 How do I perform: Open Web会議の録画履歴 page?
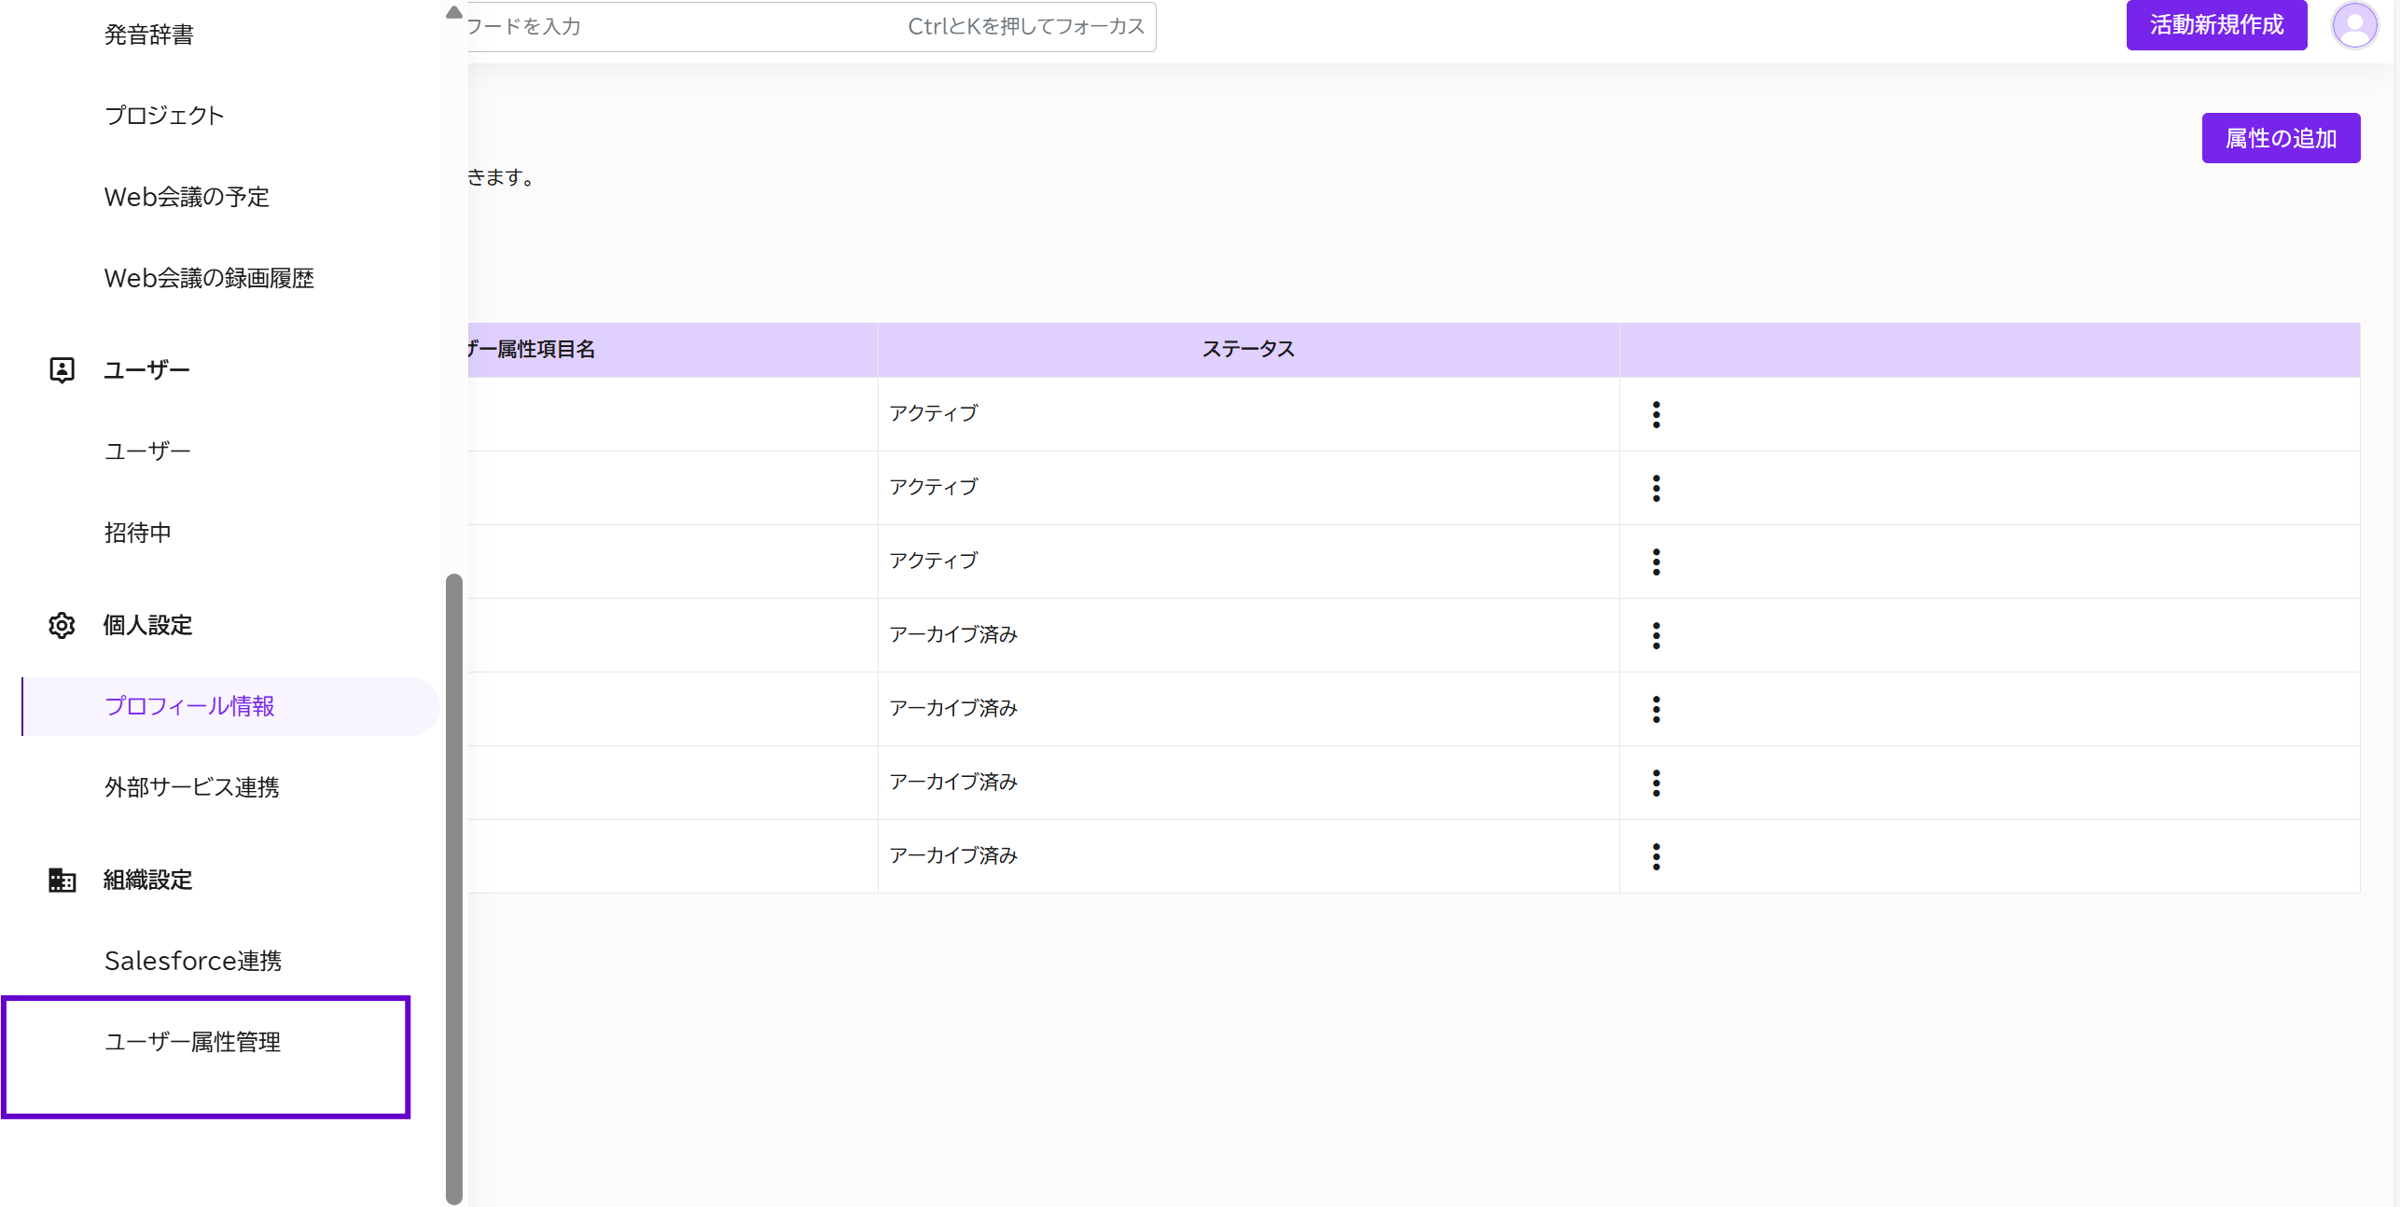click(209, 278)
